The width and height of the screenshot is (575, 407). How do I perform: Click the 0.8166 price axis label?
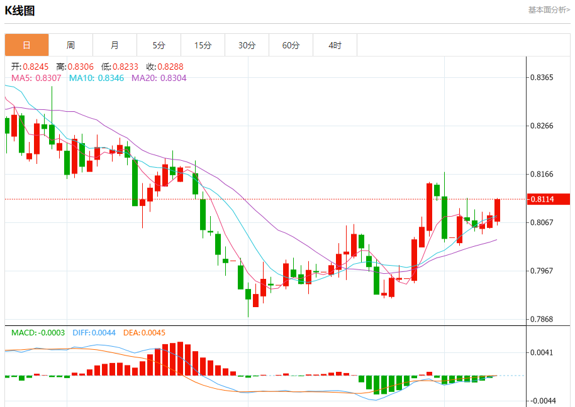click(542, 174)
